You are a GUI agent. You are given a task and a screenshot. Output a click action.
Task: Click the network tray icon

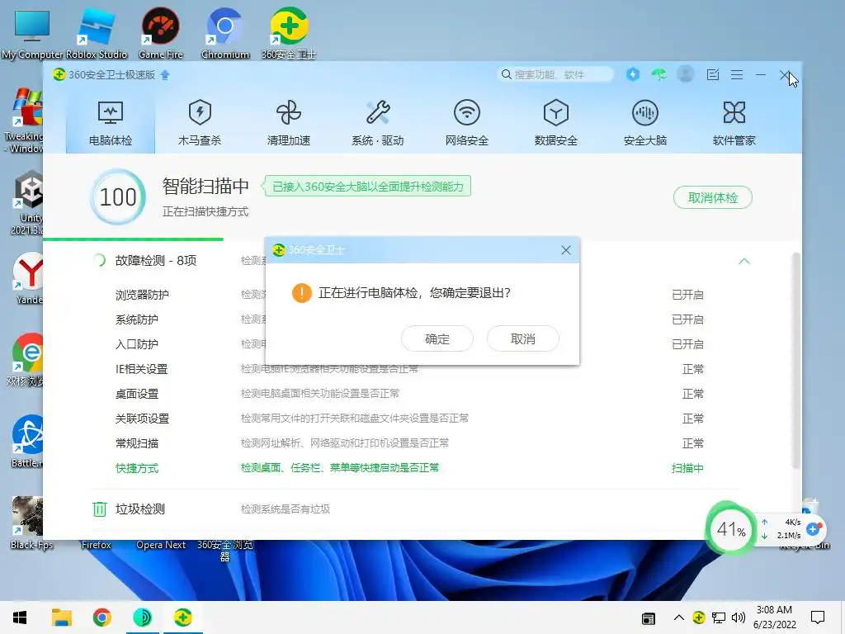719,617
